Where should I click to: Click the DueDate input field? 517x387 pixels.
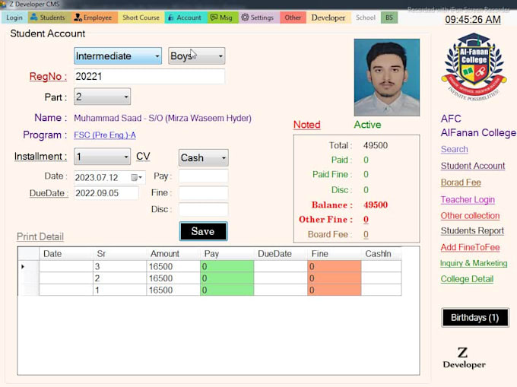[x=106, y=193]
